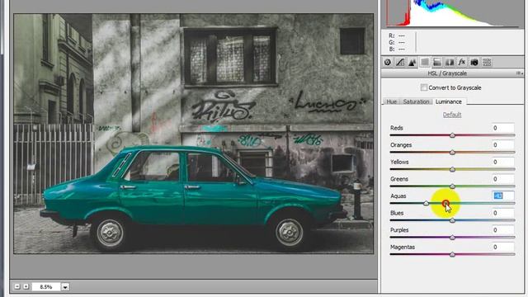The width and height of the screenshot is (528, 297).
Task: Click the Blues value field
Action: pyautogui.click(x=502, y=213)
